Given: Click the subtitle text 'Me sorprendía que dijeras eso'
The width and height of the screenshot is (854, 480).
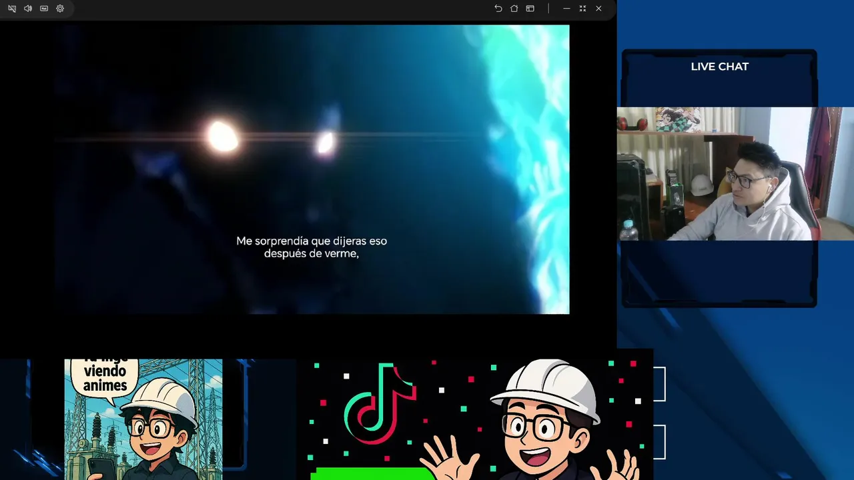Looking at the screenshot, I should (x=312, y=241).
